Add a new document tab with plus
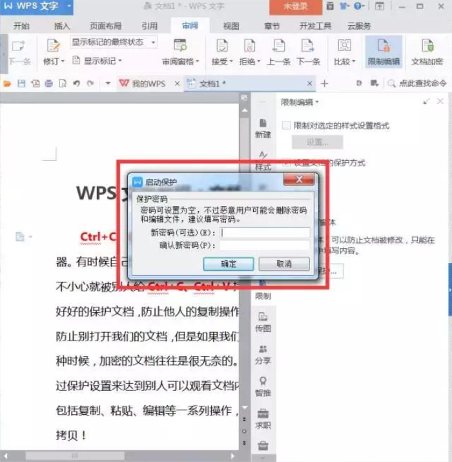 325,84
